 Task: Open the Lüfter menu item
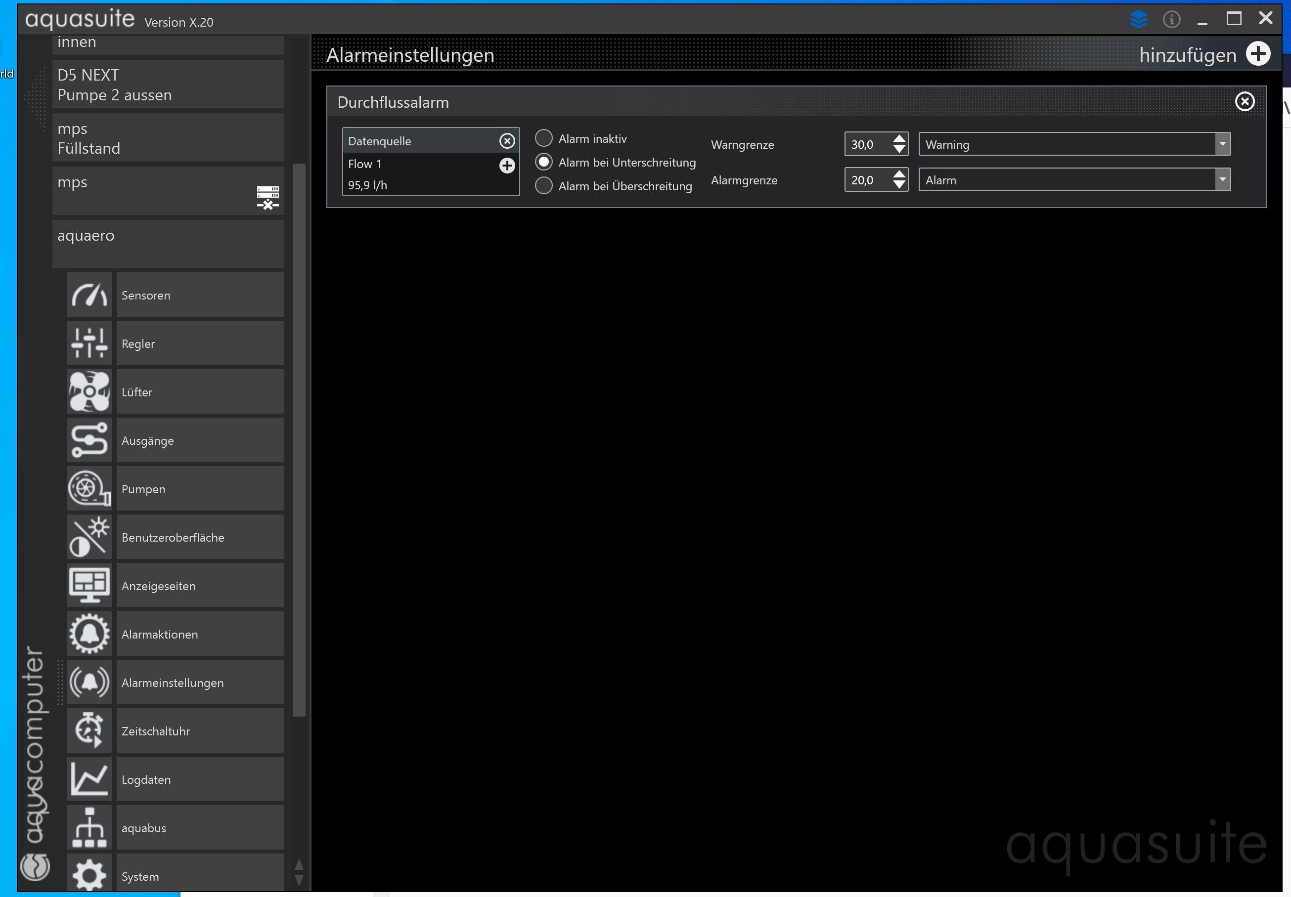point(200,391)
